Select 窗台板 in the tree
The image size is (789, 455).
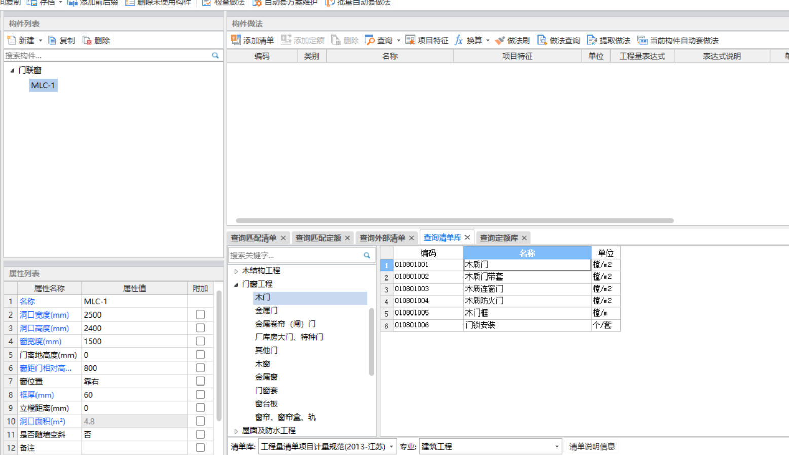266,404
